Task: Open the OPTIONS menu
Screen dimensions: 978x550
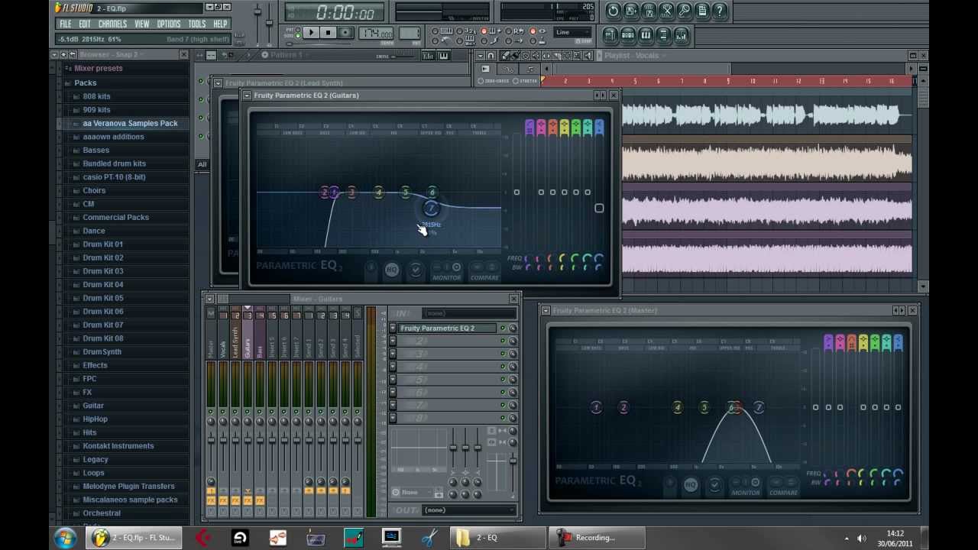Action: point(169,24)
